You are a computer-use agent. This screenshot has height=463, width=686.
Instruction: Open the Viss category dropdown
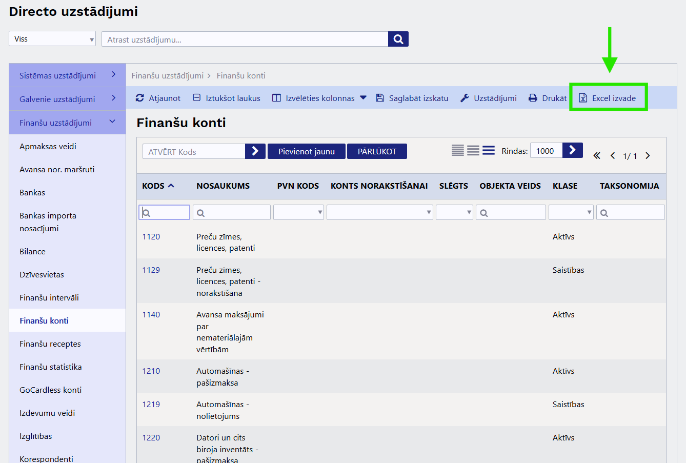click(52, 39)
